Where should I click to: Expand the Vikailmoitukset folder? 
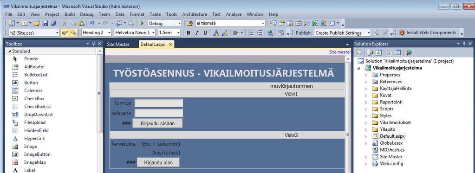tap(366, 122)
